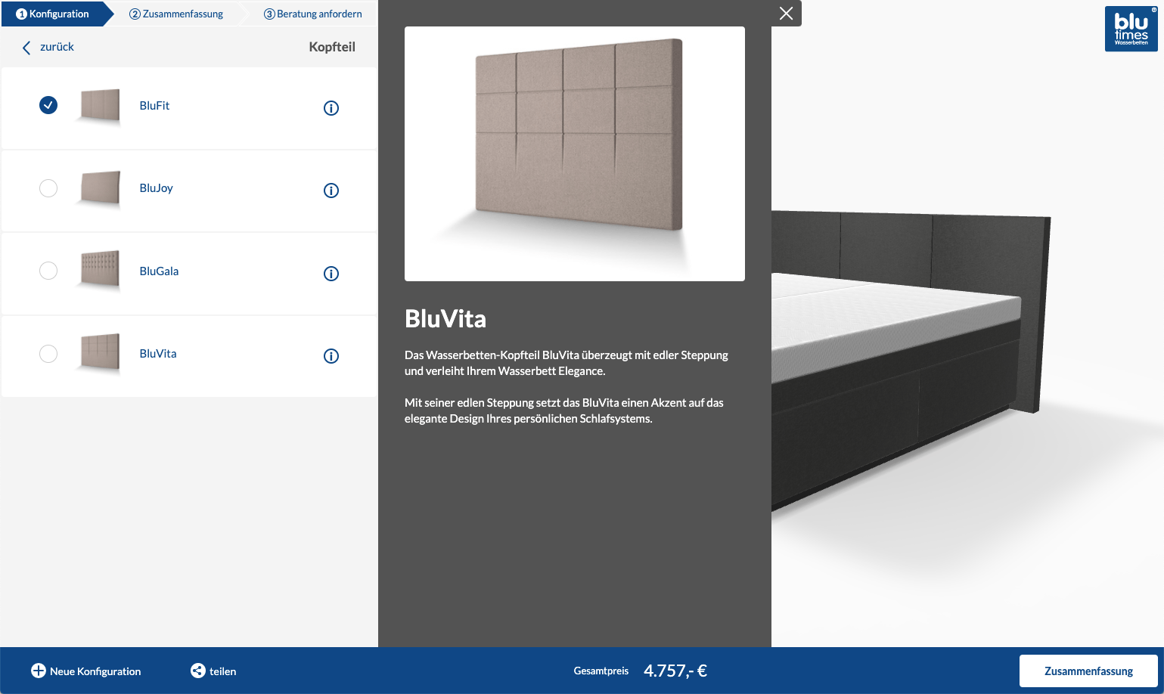
Task: Select the BluJoy radio button
Action: click(x=48, y=188)
